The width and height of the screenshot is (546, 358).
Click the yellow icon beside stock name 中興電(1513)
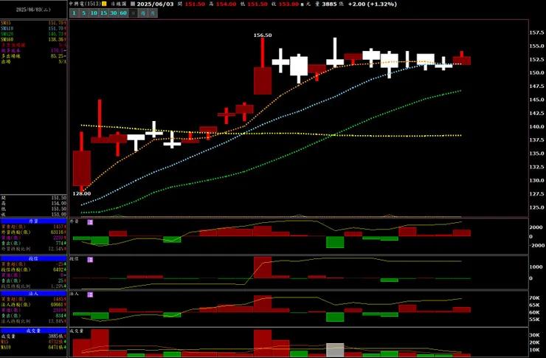point(104,4)
